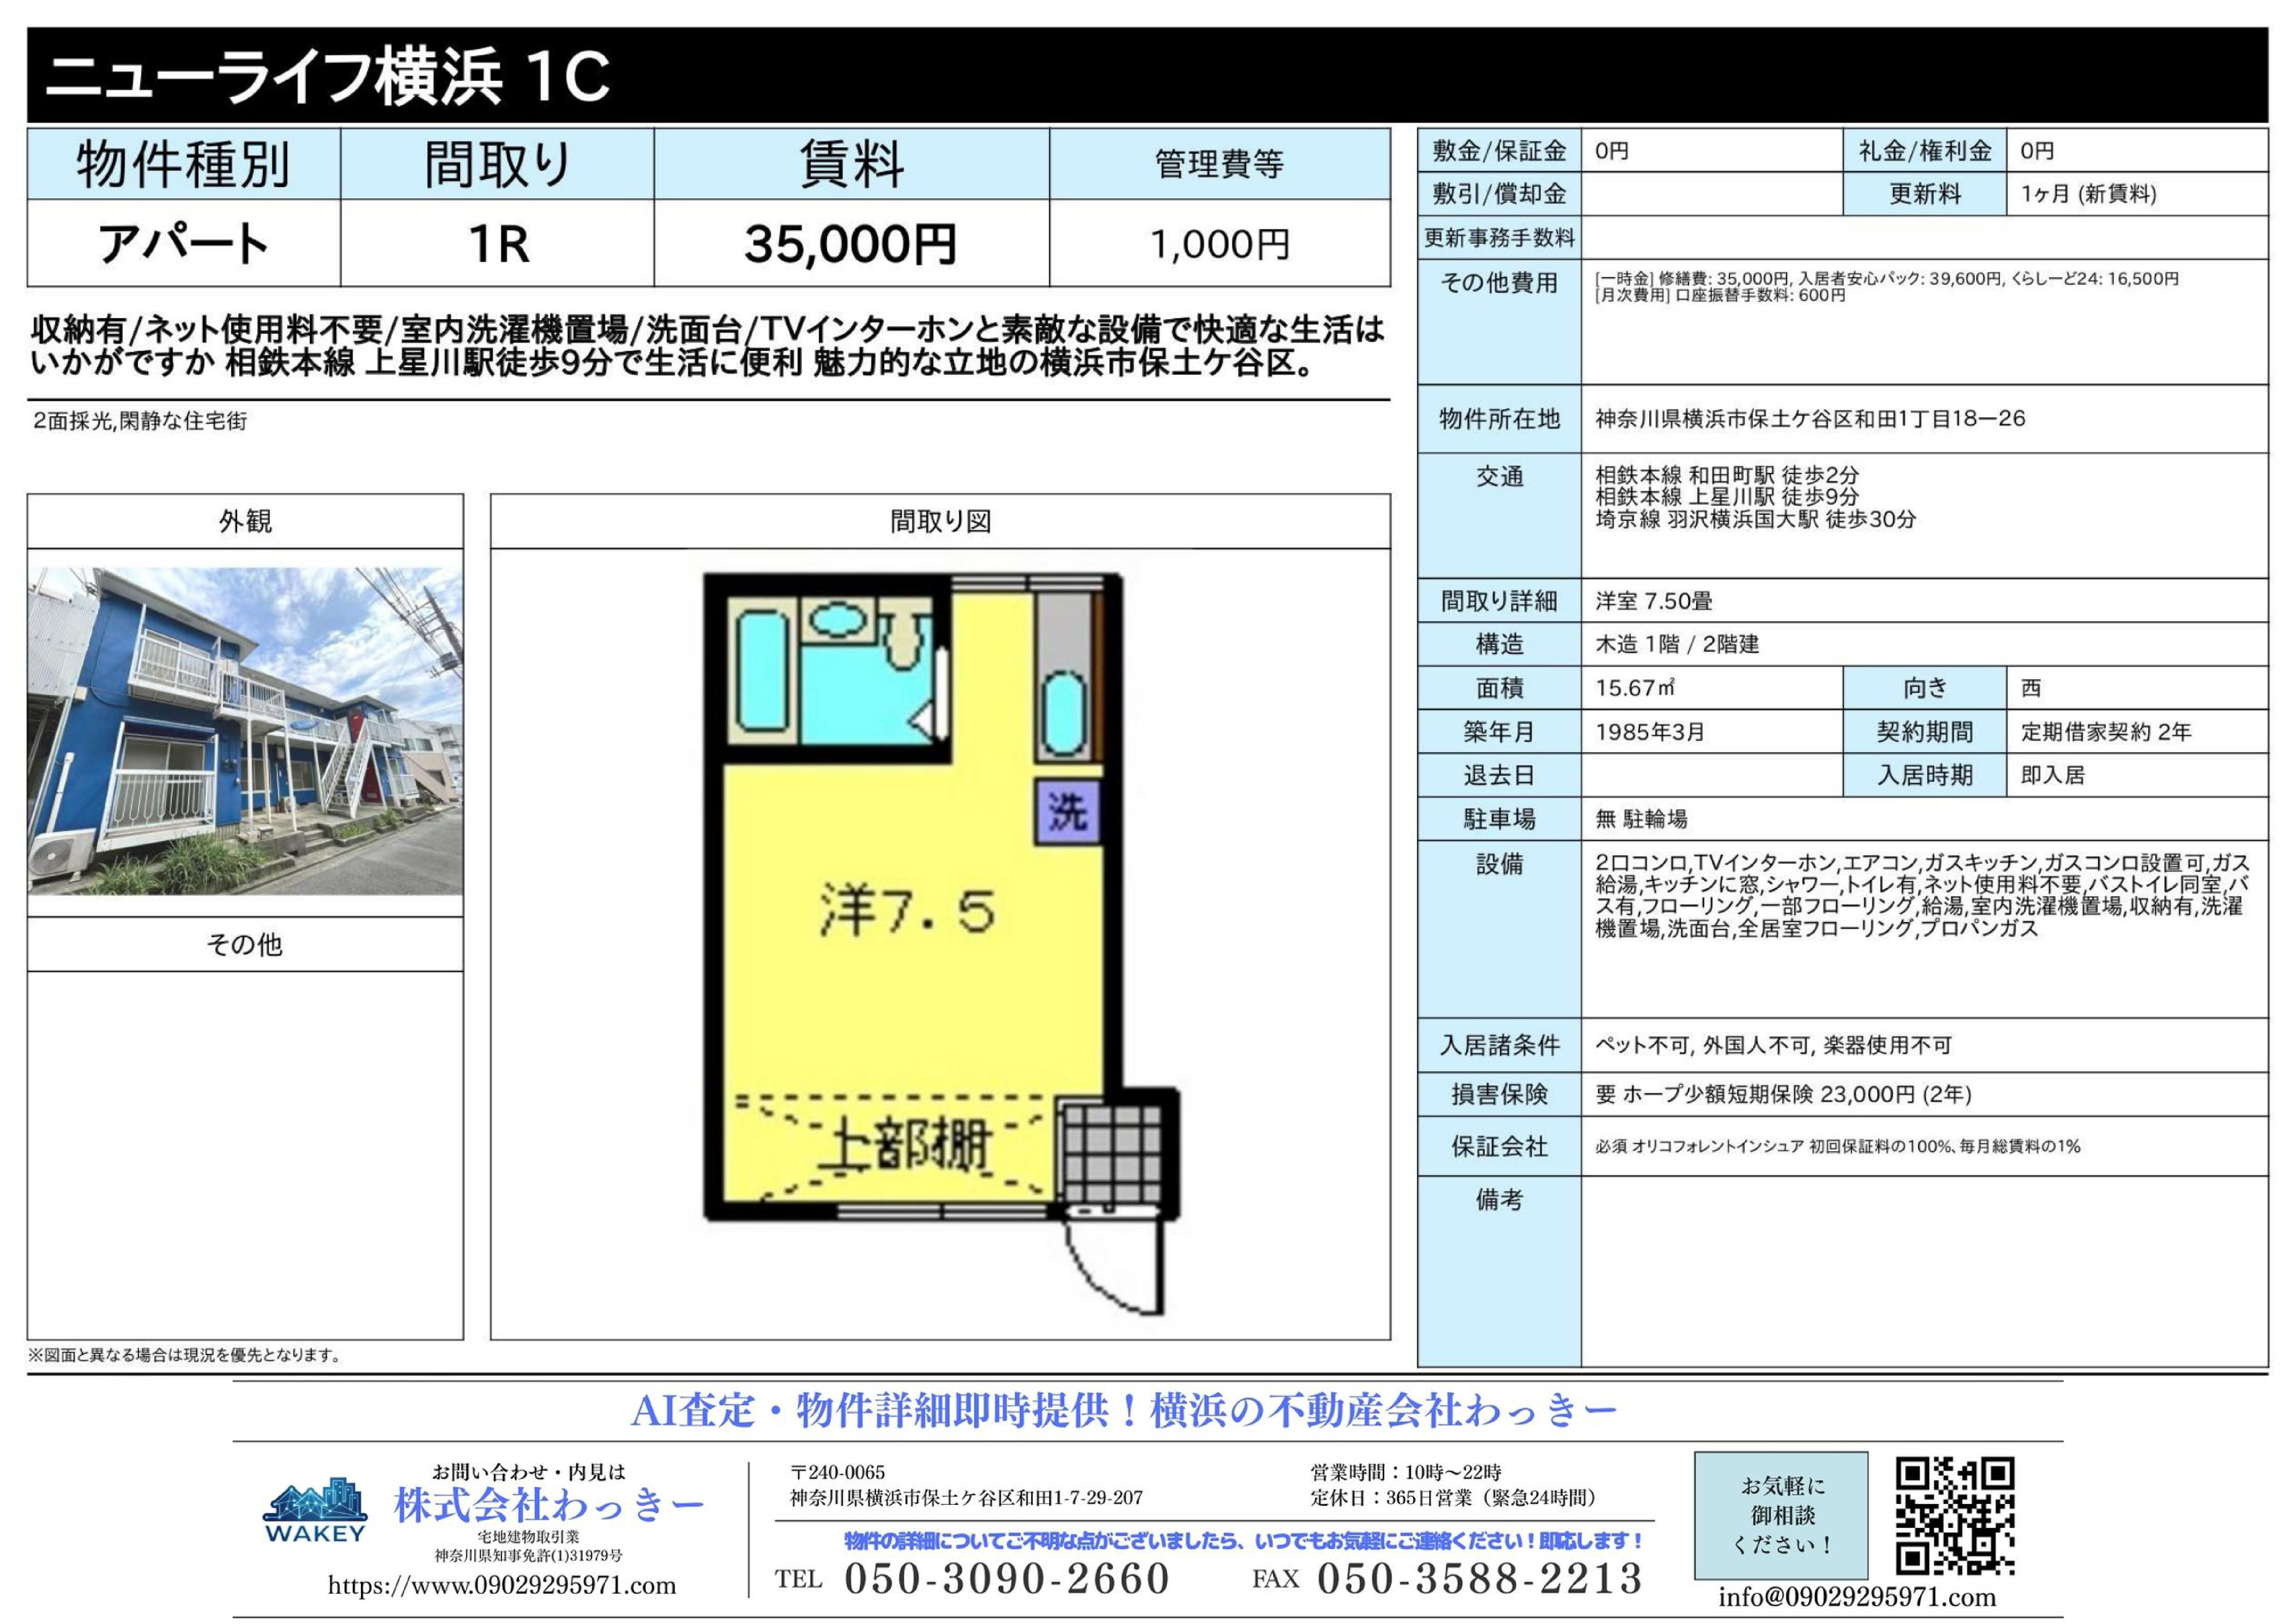Viewport: 2296px width, 1624px height.
Task: Click the bathtub symbol in floor plan
Action: coord(763,671)
